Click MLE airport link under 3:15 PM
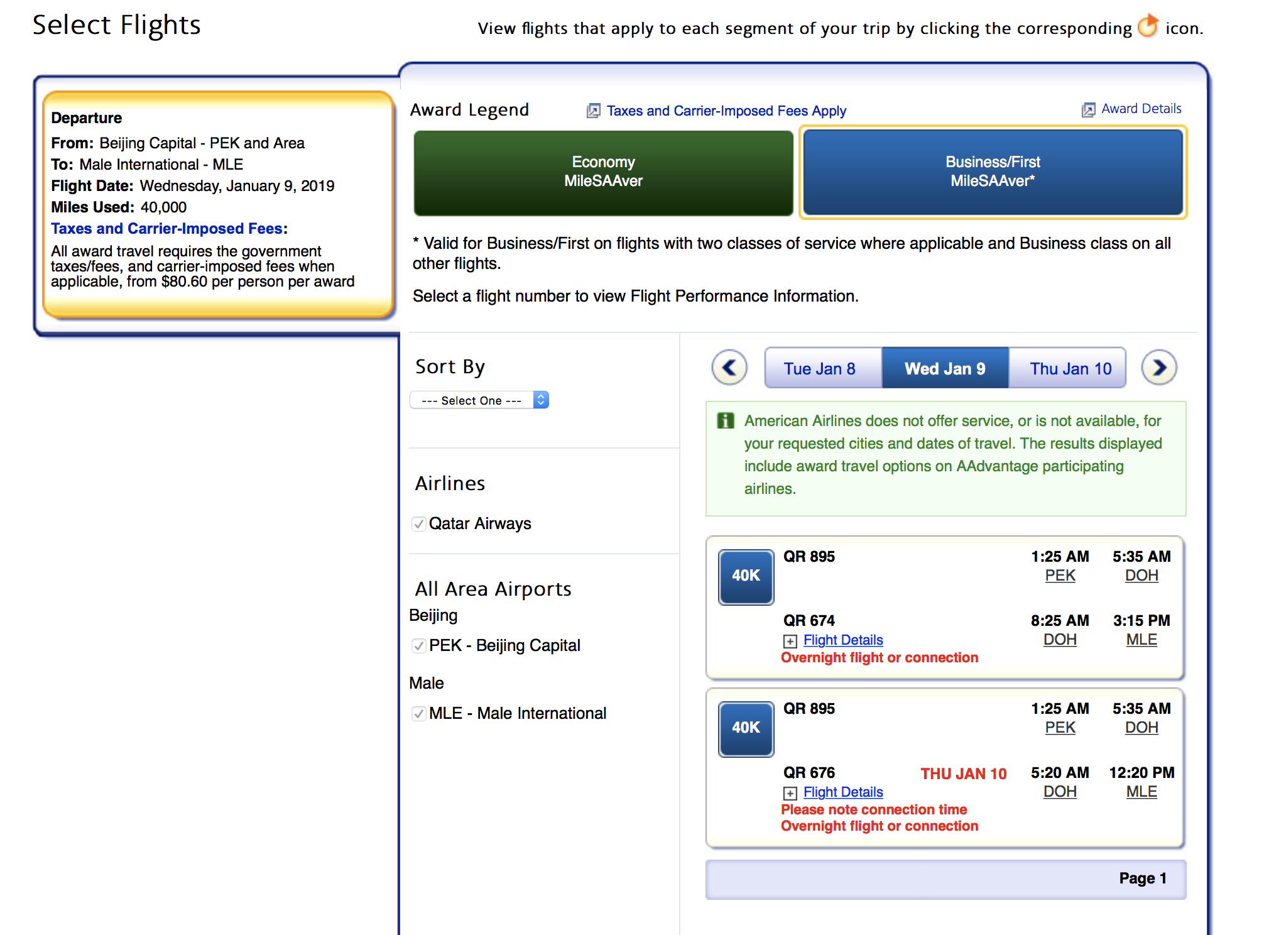The width and height of the screenshot is (1269, 935). [x=1141, y=640]
